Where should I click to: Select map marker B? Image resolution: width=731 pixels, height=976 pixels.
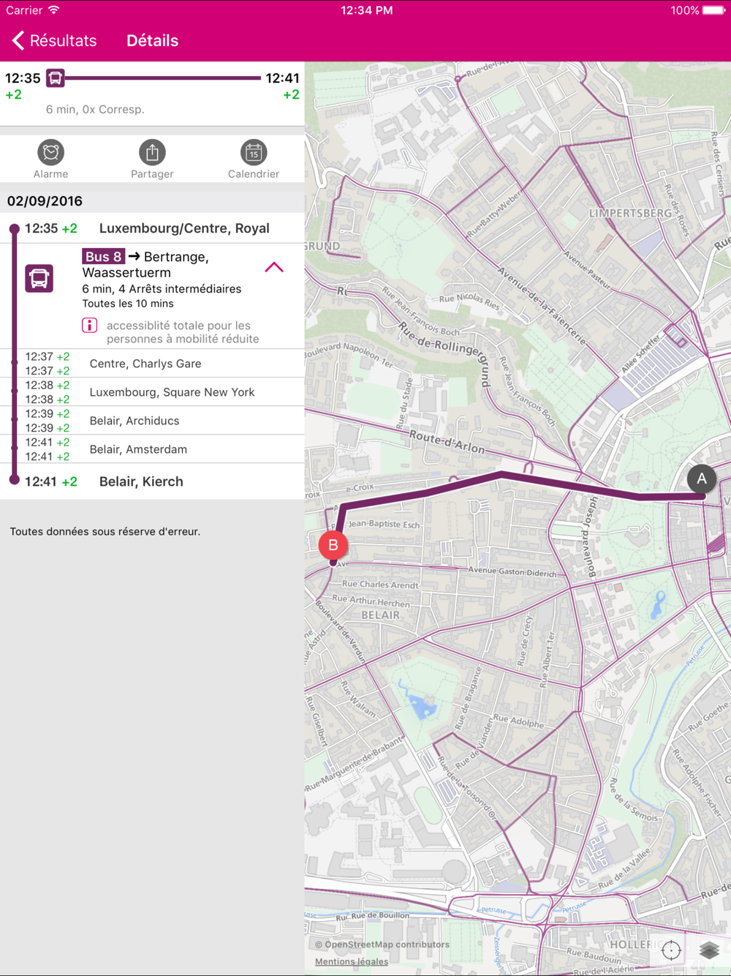tap(333, 545)
